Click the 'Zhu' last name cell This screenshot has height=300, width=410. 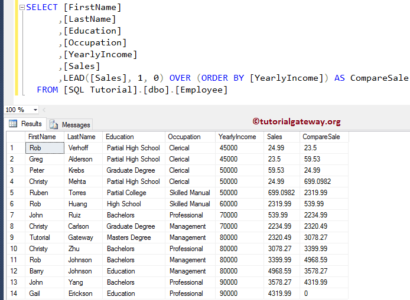pyautogui.click(x=83, y=249)
